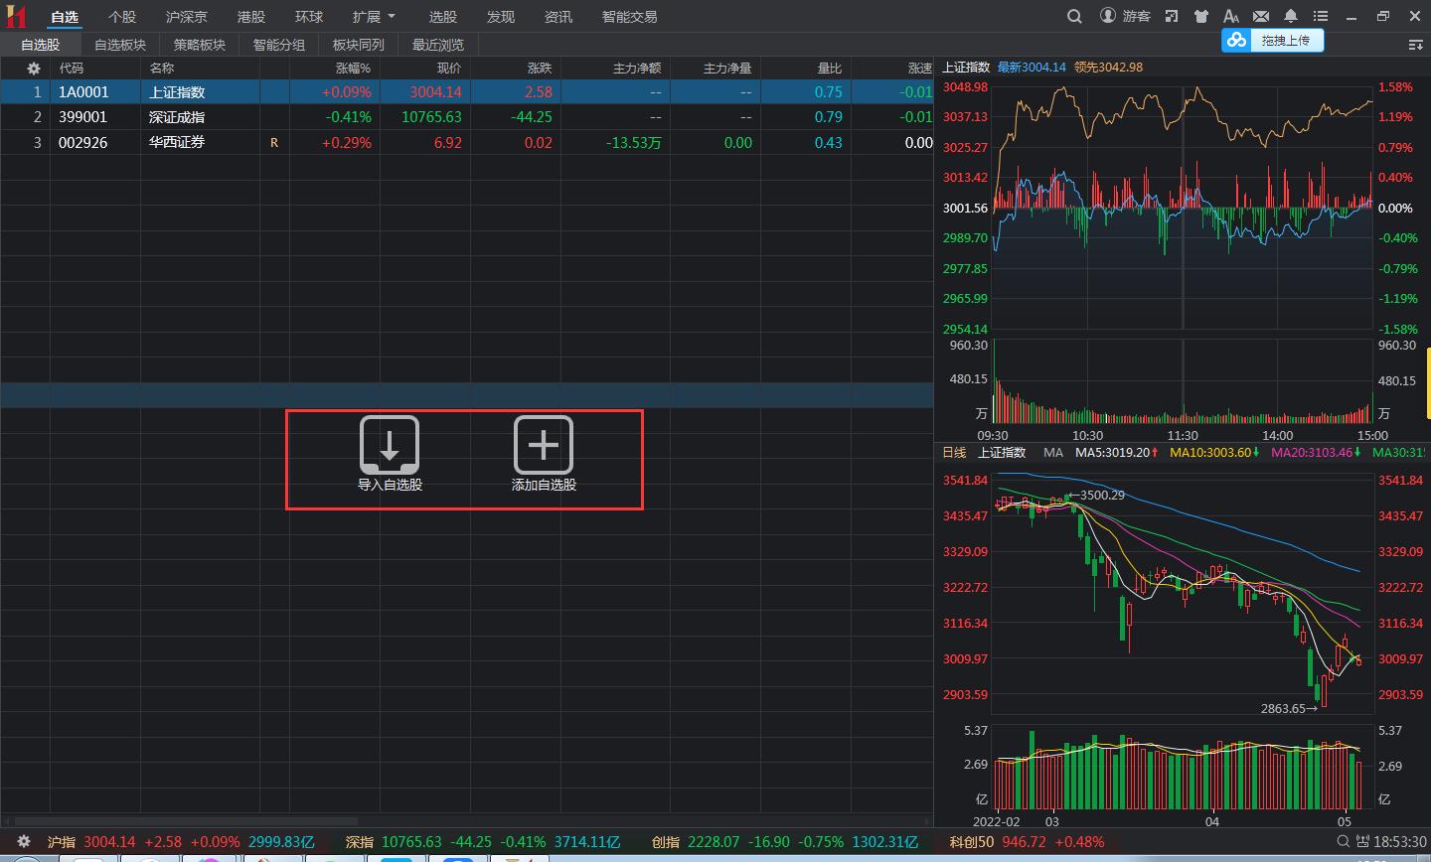Open font size settings icon
Image resolution: width=1431 pixels, height=862 pixels.
click(1231, 16)
